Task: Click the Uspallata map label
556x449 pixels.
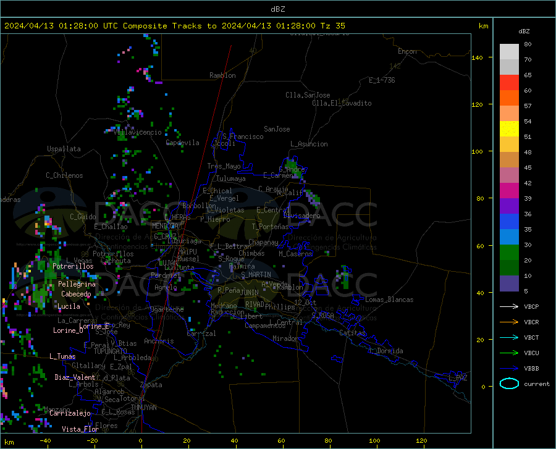Action: (64, 149)
